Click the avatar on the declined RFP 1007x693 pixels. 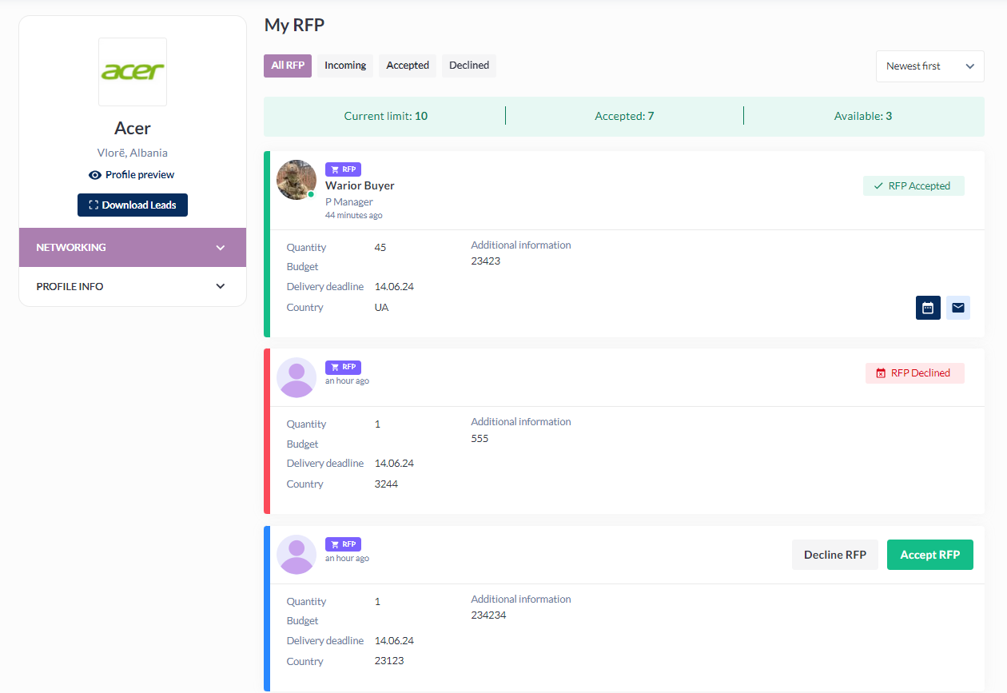coord(297,377)
